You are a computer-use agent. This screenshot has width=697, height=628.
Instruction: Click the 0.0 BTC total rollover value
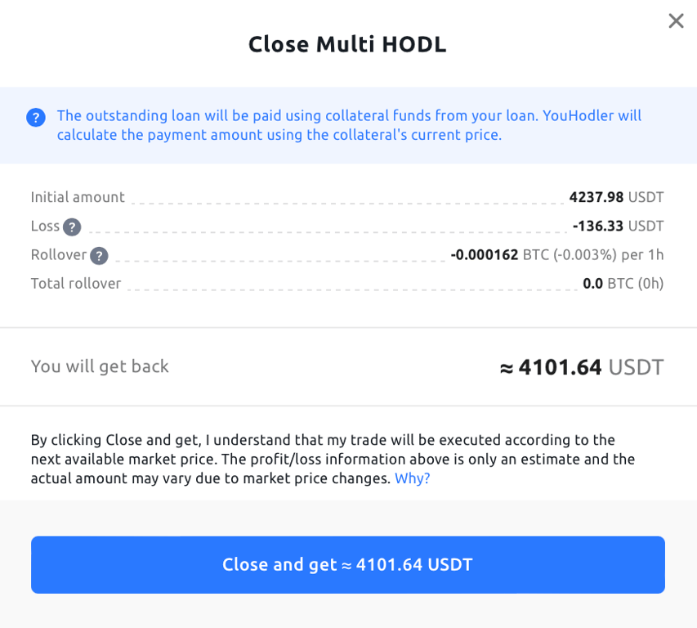(x=623, y=284)
